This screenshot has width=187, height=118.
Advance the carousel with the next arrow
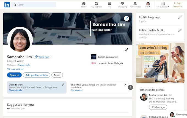click(130, 87)
